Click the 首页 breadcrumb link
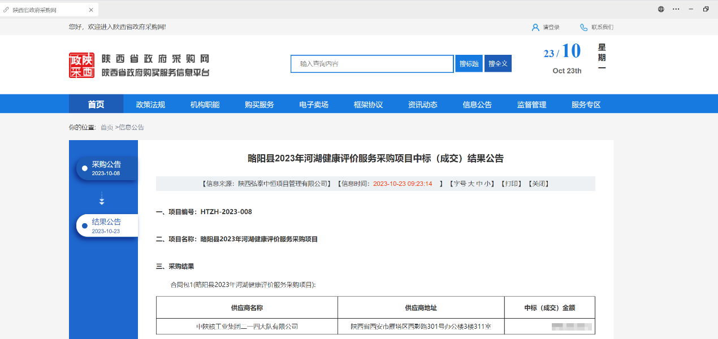 [106, 128]
